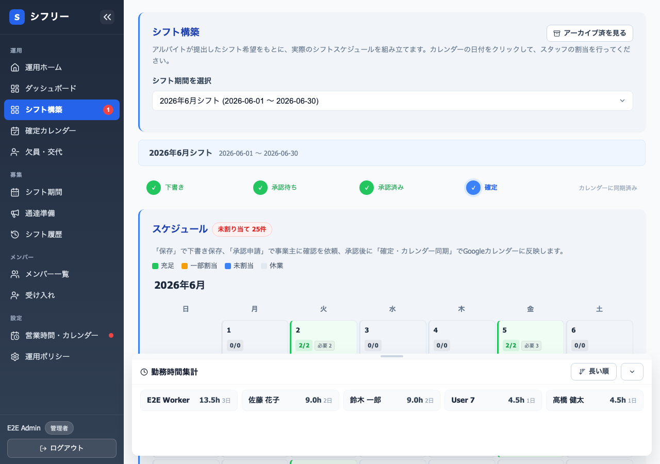660x464 pixels.
Task: Open 運用ホーム in the sidebar
Action: click(62, 68)
